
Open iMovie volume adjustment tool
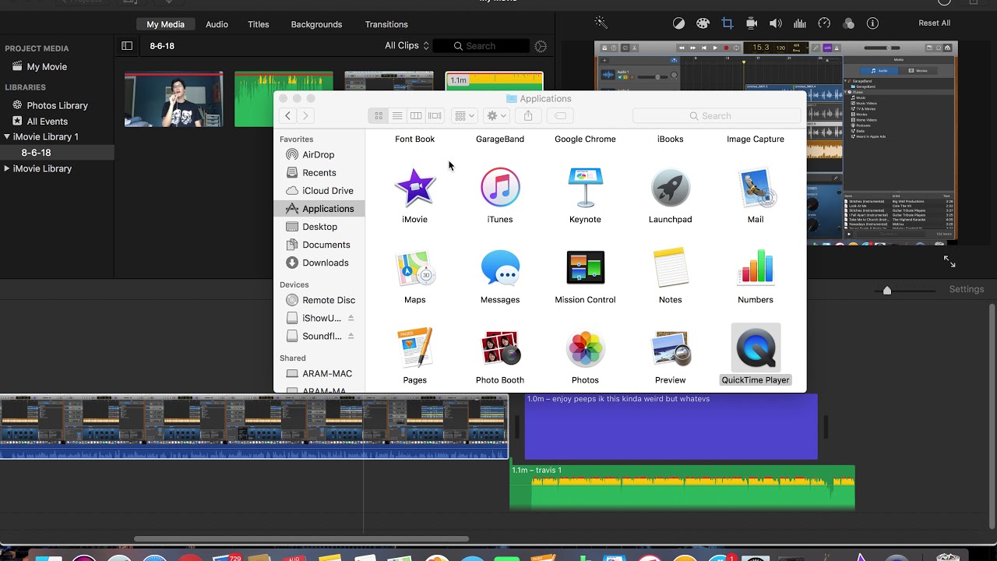(x=776, y=23)
